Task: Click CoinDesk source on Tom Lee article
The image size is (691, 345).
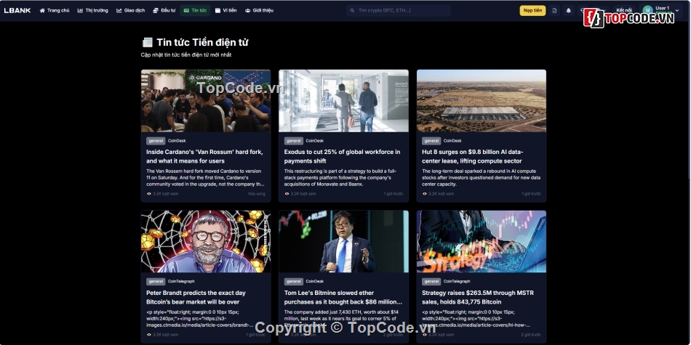Action: pos(315,282)
